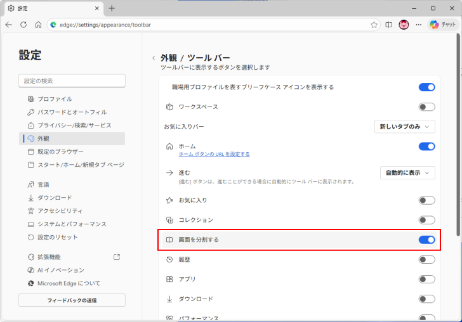Viewport: 462px width, 322px height.
Task: Open the Copilot チャット button
Action: pyautogui.click(x=442, y=25)
